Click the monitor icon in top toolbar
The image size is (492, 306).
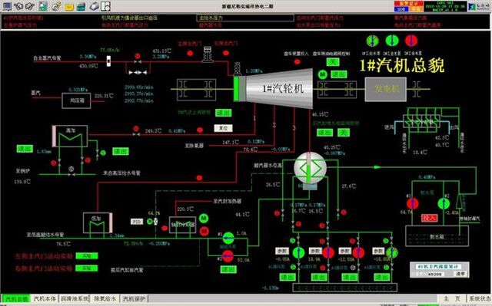tap(7, 6)
